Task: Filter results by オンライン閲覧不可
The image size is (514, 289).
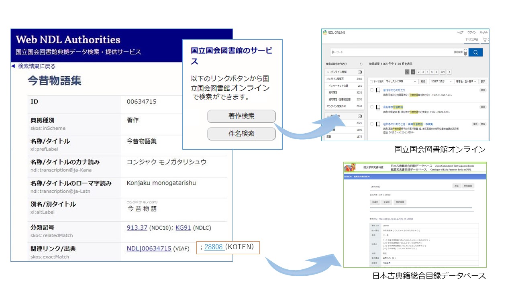Action: pyautogui.click(x=344, y=106)
